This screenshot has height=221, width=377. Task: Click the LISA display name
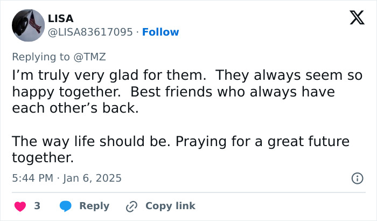[x=61, y=18]
